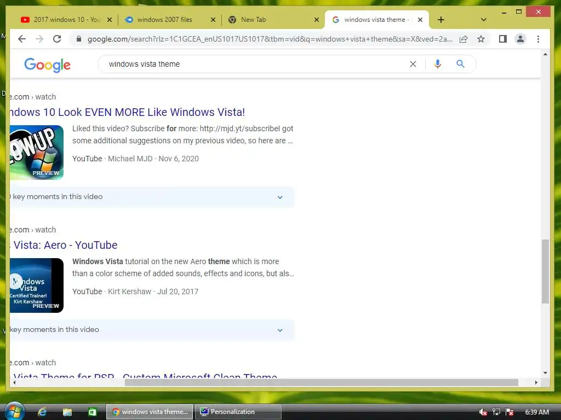This screenshot has height=420, width=561.
Task: Switch to the Personalization window
Action: (238, 412)
